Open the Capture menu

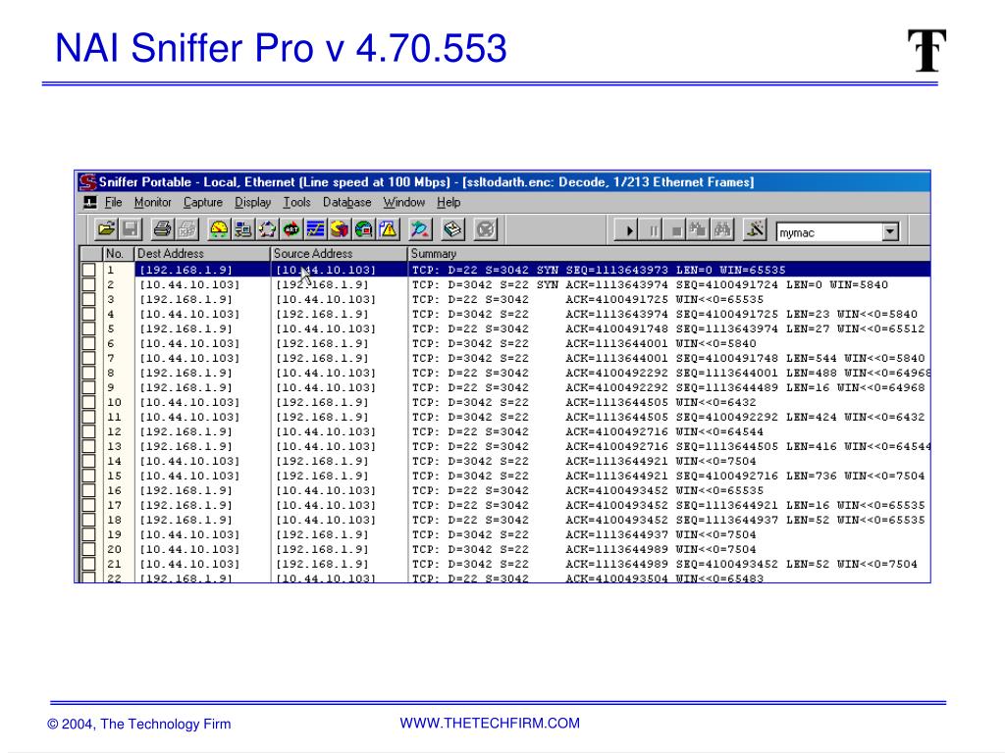pos(202,202)
